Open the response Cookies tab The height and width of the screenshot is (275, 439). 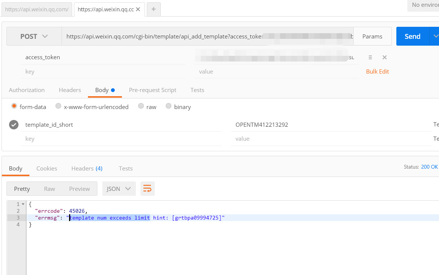coord(47,168)
